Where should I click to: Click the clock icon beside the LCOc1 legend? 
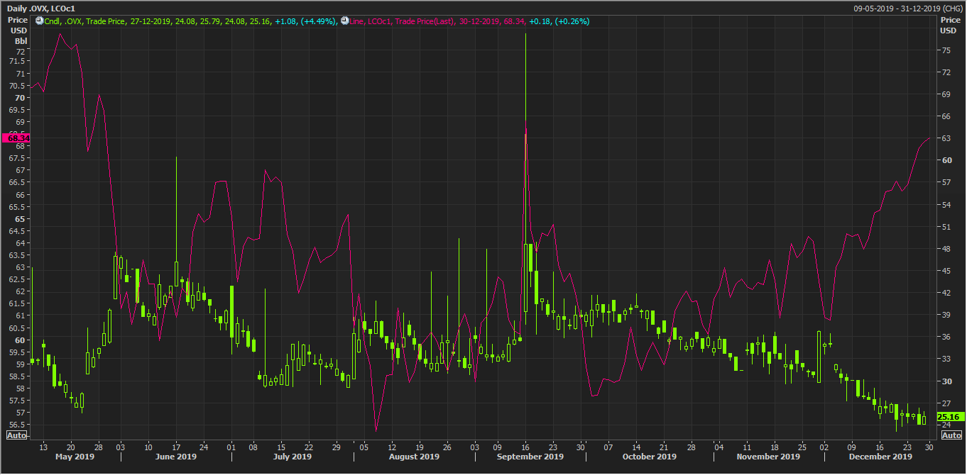point(344,21)
